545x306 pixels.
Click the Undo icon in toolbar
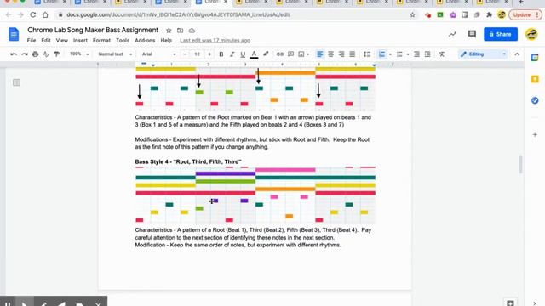click(x=14, y=54)
